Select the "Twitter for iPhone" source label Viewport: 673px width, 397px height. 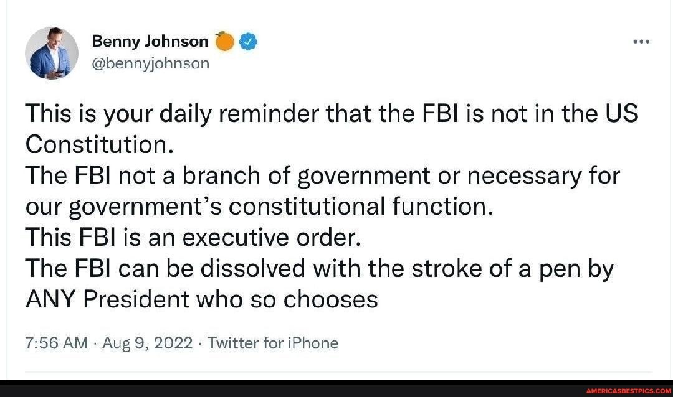(x=273, y=343)
